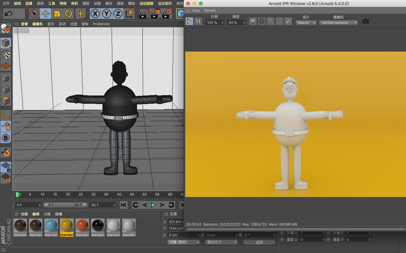Click the Undo arrow icon
Viewport: 406px width, 253px height.
pos(8,13)
